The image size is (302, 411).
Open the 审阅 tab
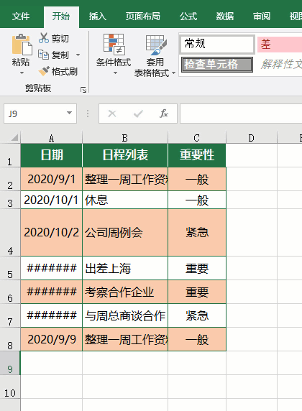[x=262, y=17]
